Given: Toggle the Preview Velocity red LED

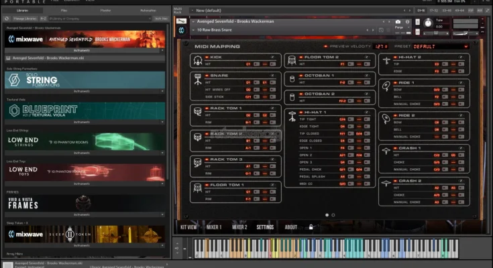Looking at the screenshot, I should click(326, 46).
